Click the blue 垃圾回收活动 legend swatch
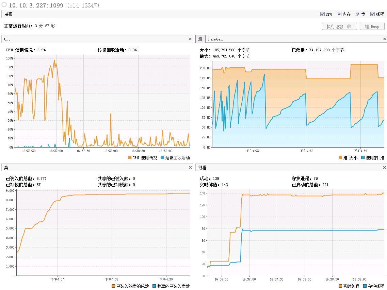Screen dimensions: 387x290 162,157
